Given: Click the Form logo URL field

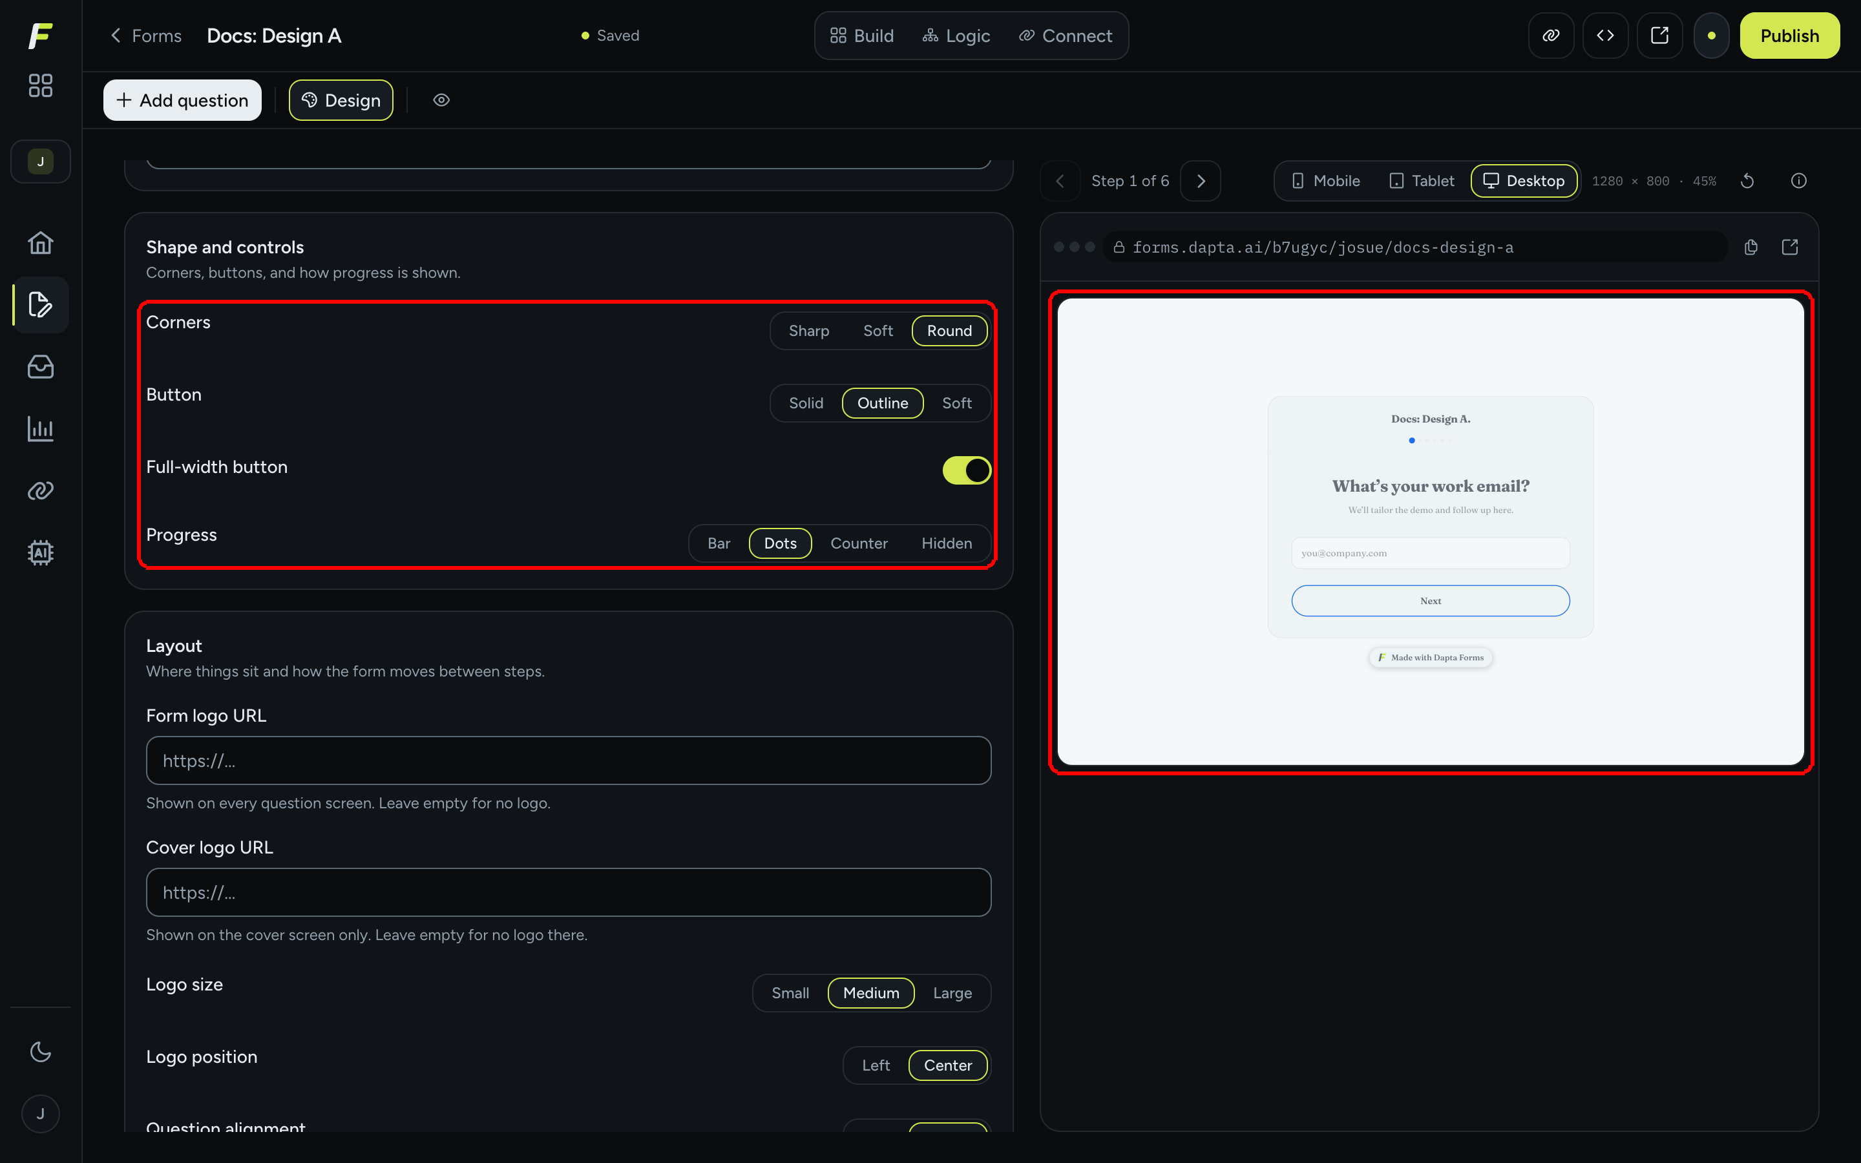Looking at the screenshot, I should coord(568,760).
